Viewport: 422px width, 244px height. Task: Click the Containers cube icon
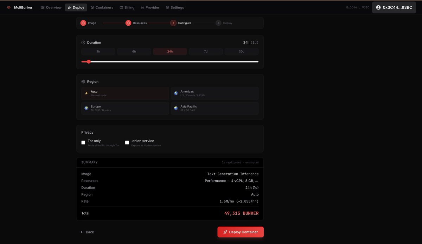(92, 7)
